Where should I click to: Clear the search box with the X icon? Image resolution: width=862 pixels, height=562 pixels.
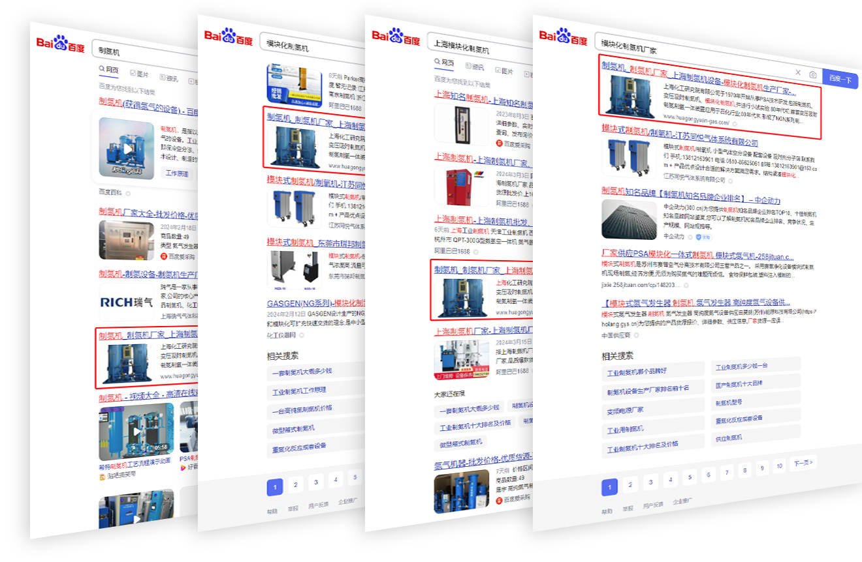pyautogui.click(x=797, y=72)
